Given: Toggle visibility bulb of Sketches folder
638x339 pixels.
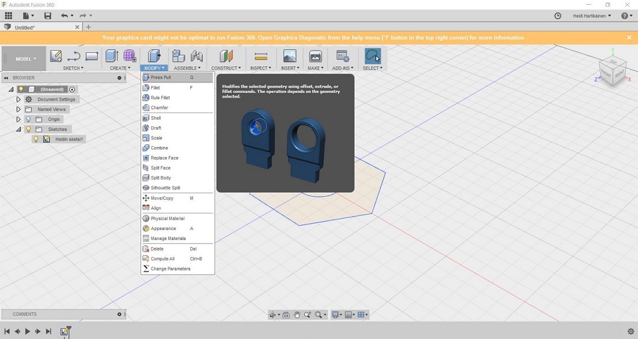Looking at the screenshot, I should pyautogui.click(x=28, y=129).
